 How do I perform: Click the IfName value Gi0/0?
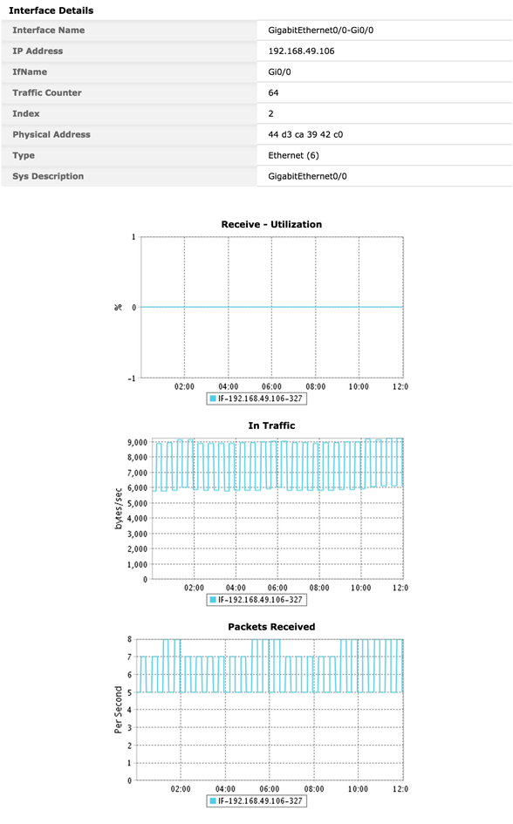(x=280, y=72)
